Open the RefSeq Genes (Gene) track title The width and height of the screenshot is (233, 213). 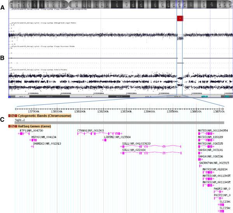(34, 126)
